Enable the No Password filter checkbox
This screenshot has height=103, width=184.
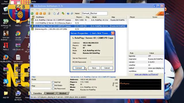(53, 89)
